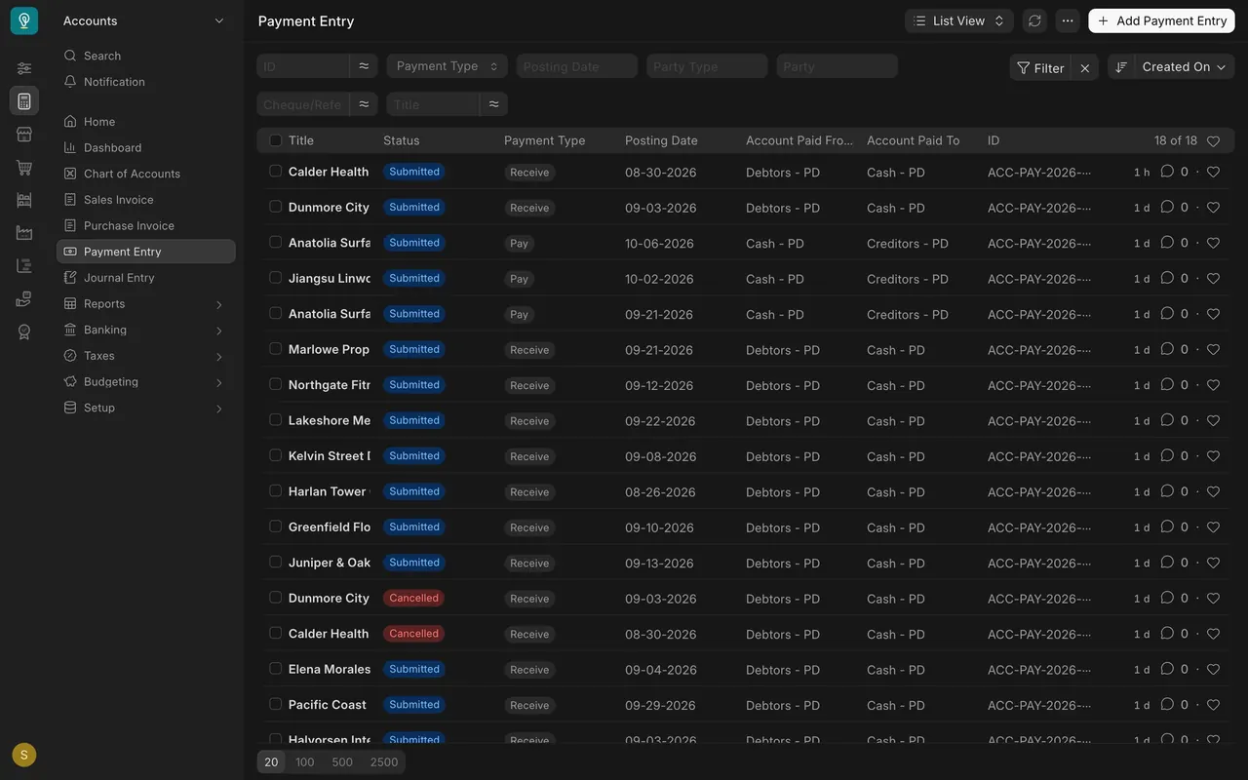This screenshot has height=780, width=1248.
Task: Click the Posting Date filter field
Action: (x=577, y=66)
